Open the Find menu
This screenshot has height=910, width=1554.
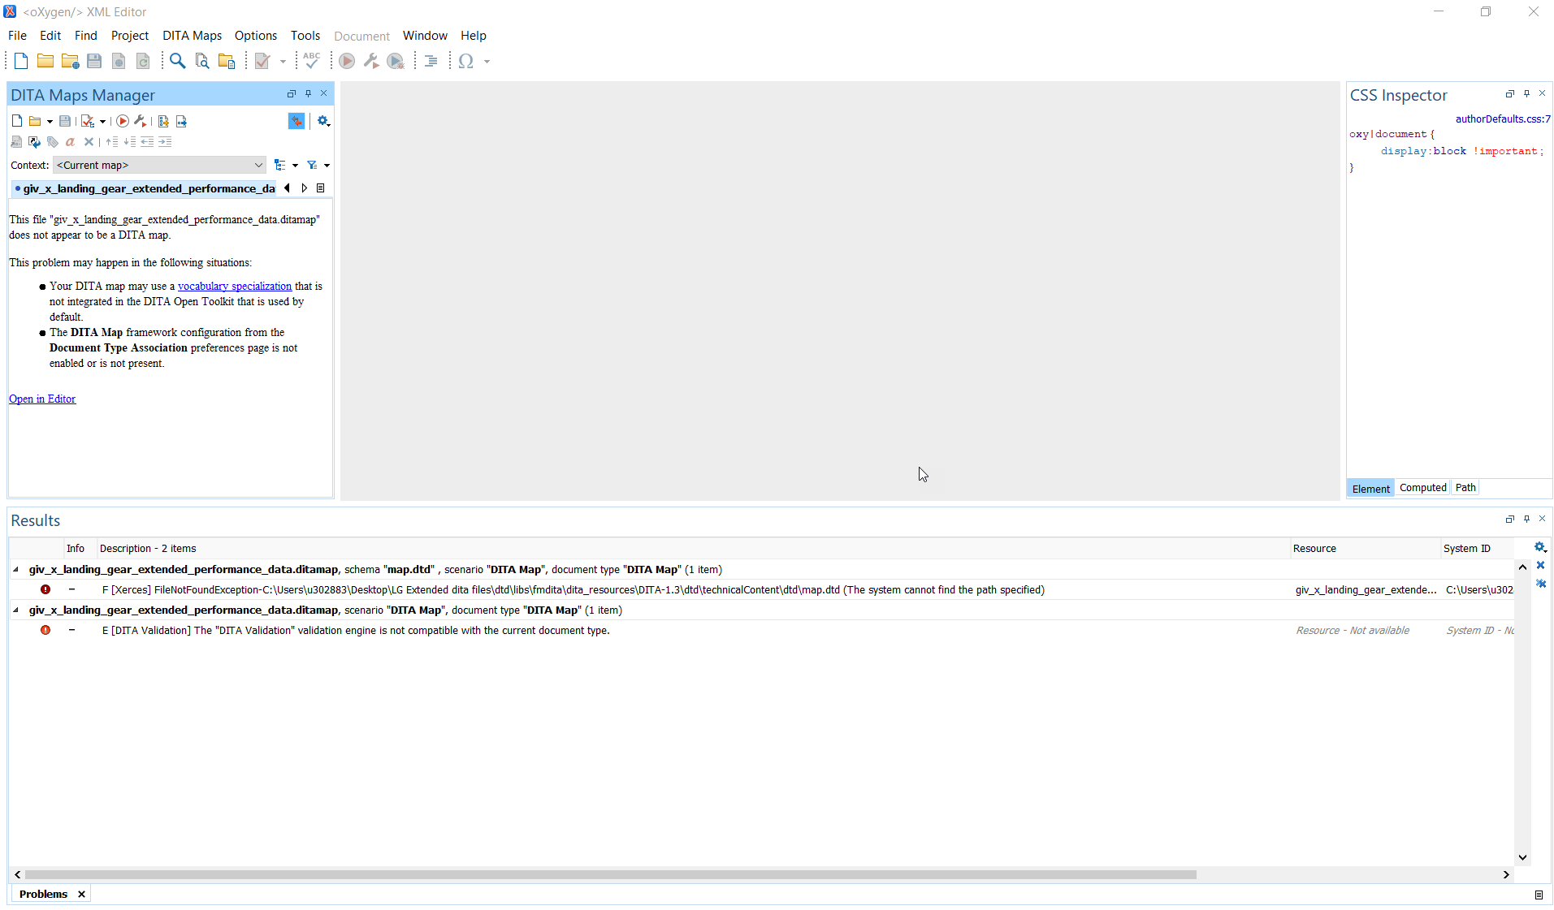[85, 36]
